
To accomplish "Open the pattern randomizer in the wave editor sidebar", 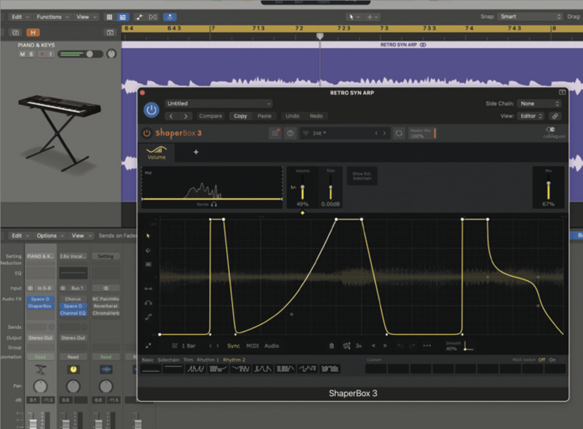I will pos(148,264).
